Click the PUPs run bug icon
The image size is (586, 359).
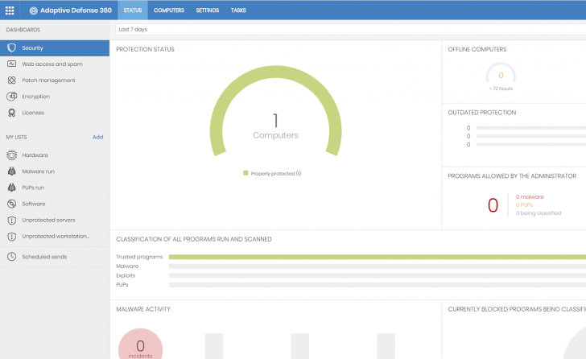point(11,188)
